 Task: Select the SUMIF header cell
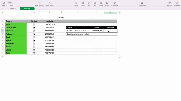coord(97,27)
